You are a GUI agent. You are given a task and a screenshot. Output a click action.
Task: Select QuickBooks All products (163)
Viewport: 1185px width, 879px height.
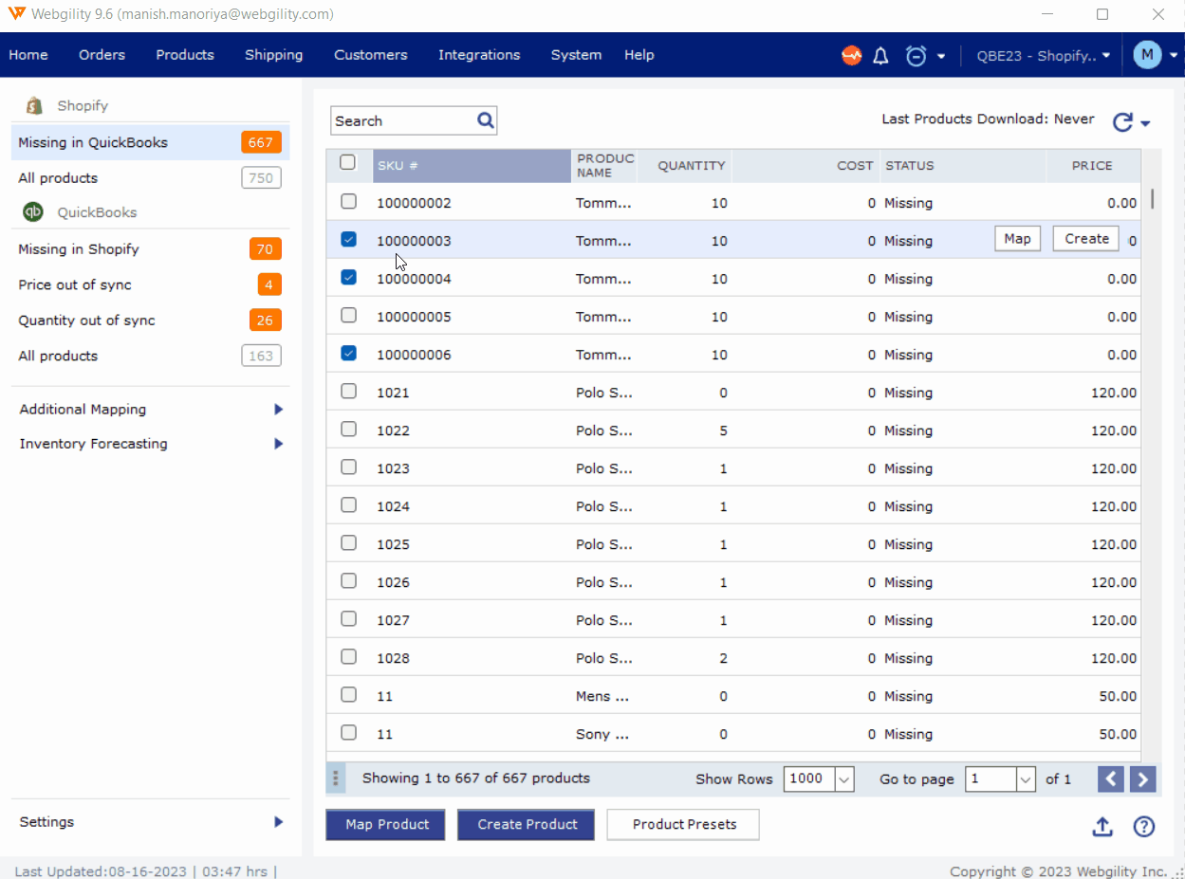click(x=150, y=357)
